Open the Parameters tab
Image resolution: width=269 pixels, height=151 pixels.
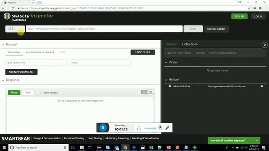(x=14, y=52)
